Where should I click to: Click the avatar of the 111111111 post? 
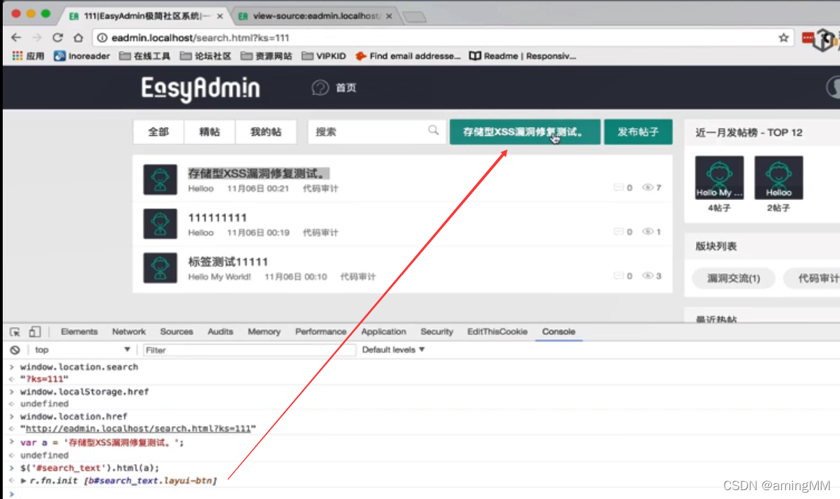tap(160, 224)
